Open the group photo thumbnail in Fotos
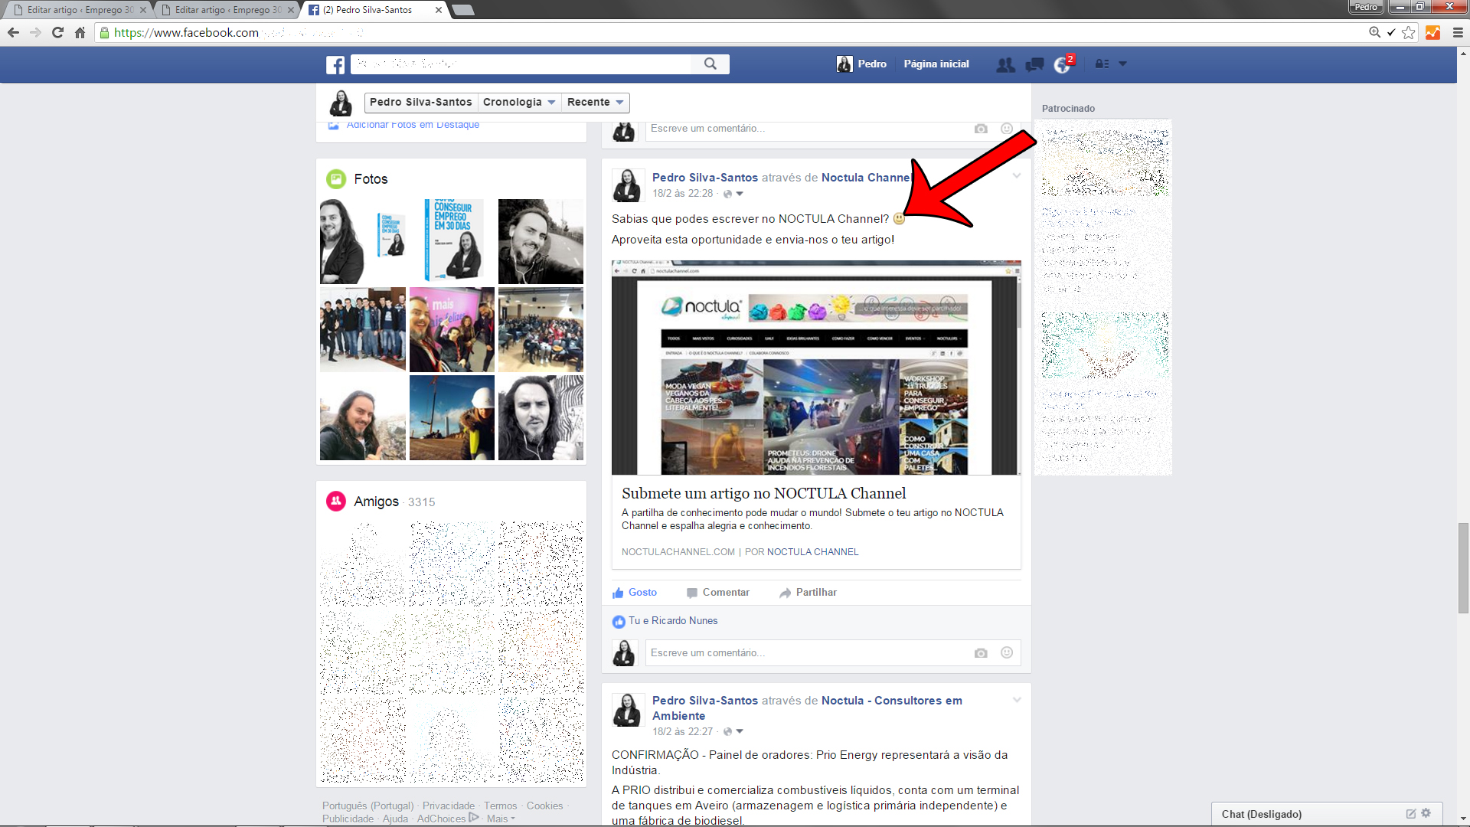 tap(363, 329)
